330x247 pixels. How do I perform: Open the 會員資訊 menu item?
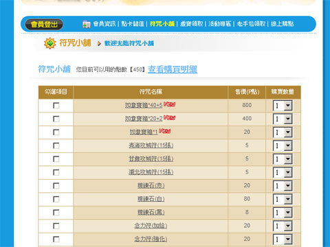click(x=104, y=24)
